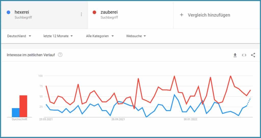Open the Alle Kategorien dropdown
261x138 pixels.
[x=100, y=36]
